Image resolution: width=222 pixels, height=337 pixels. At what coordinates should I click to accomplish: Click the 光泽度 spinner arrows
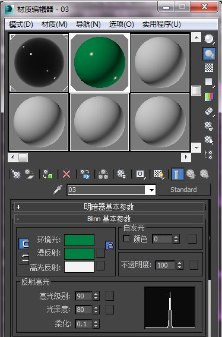tap(96, 310)
